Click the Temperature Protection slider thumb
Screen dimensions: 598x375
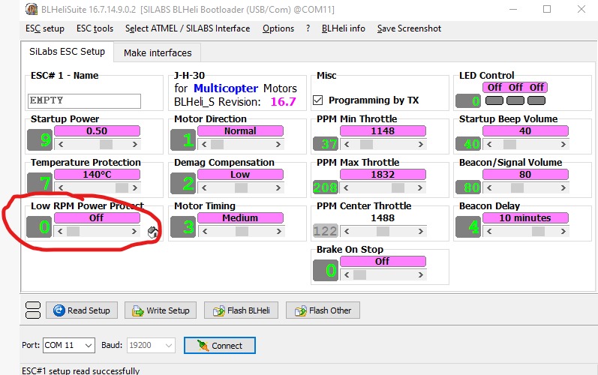(x=122, y=188)
